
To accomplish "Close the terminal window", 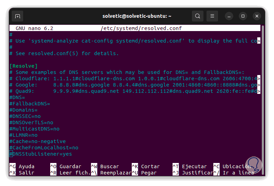I will tap(257, 16).
